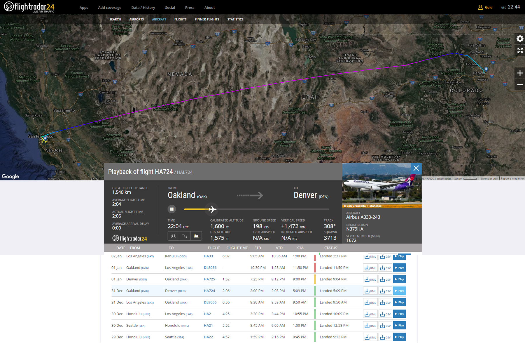Download CSV for HA22 flight
The width and height of the screenshot is (525, 344).
(x=385, y=337)
